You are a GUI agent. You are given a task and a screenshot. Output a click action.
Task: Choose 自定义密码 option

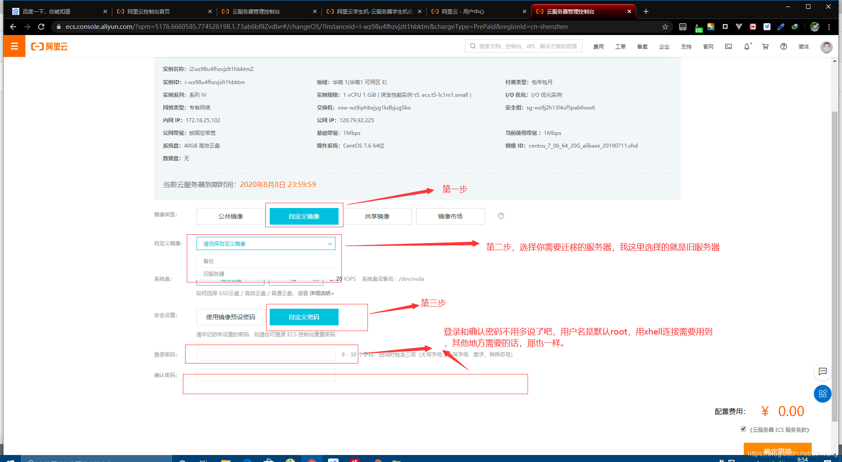(x=304, y=317)
